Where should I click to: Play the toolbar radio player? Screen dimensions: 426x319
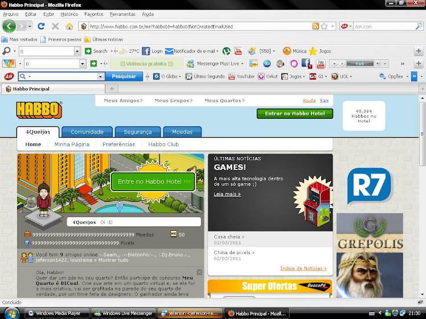[342, 64]
